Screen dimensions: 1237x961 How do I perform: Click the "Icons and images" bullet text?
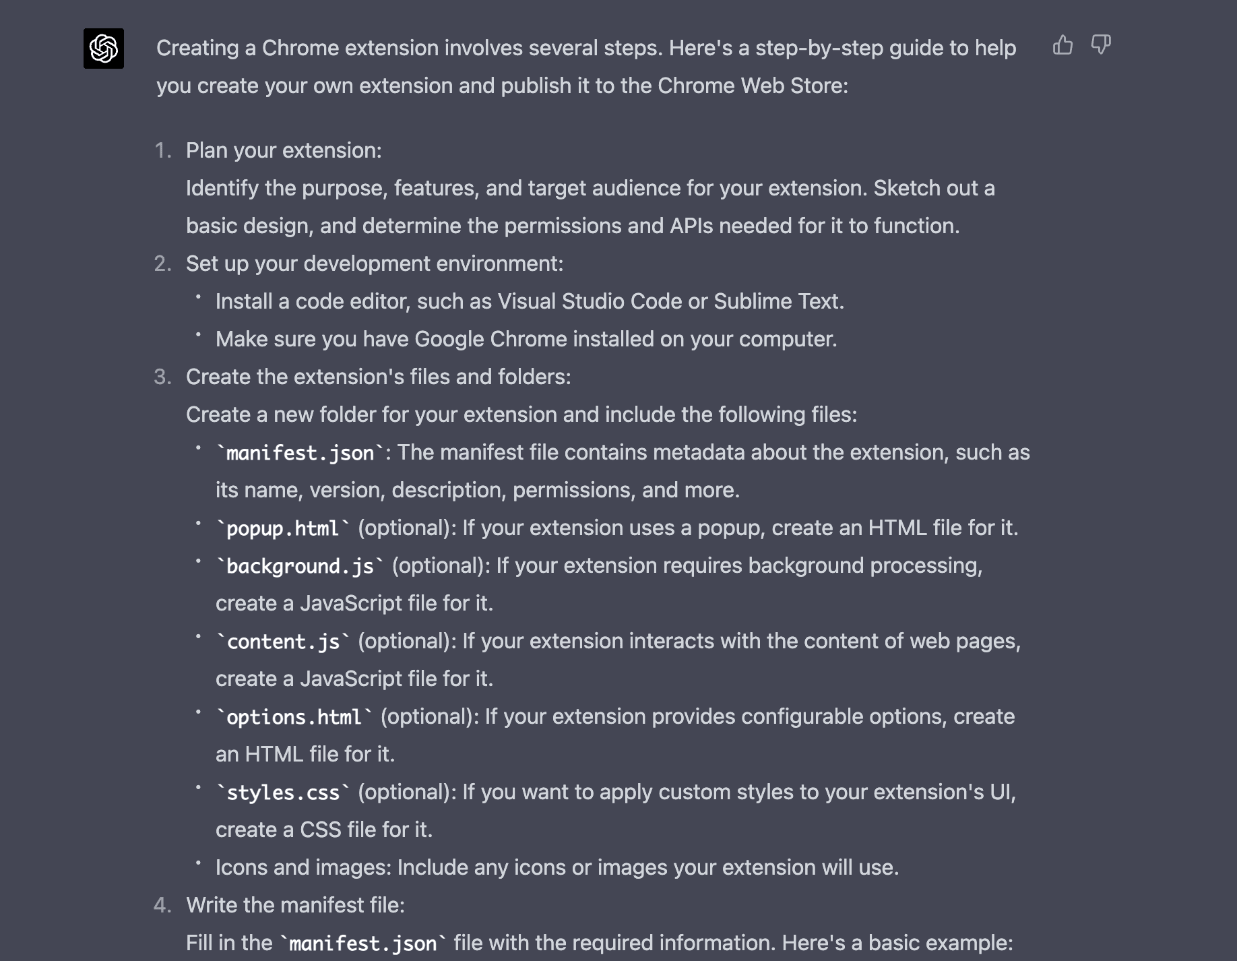(557, 867)
